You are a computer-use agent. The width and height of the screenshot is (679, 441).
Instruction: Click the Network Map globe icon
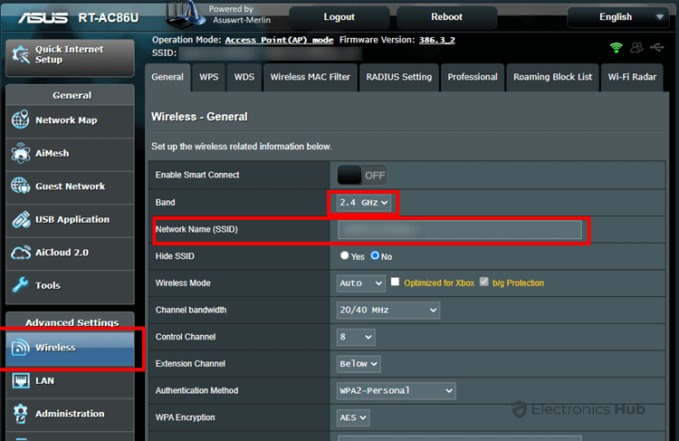[x=21, y=120]
